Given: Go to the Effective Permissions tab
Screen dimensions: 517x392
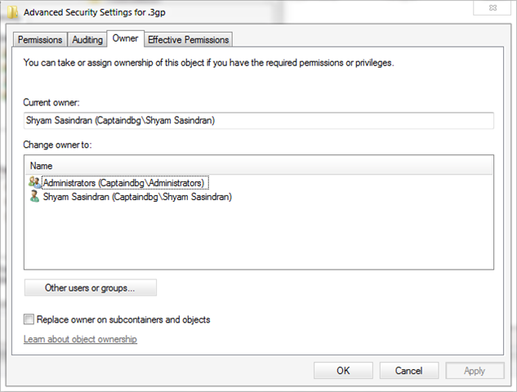Looking at the screenshot, I should (x=189, y=39).
